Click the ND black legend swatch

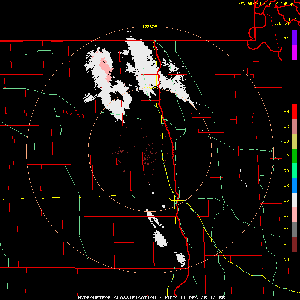pos(294,259)
